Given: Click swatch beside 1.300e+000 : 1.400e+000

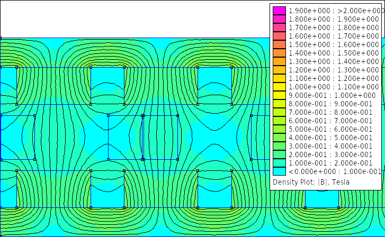Looking at the screenshot, I should point(279,61).
